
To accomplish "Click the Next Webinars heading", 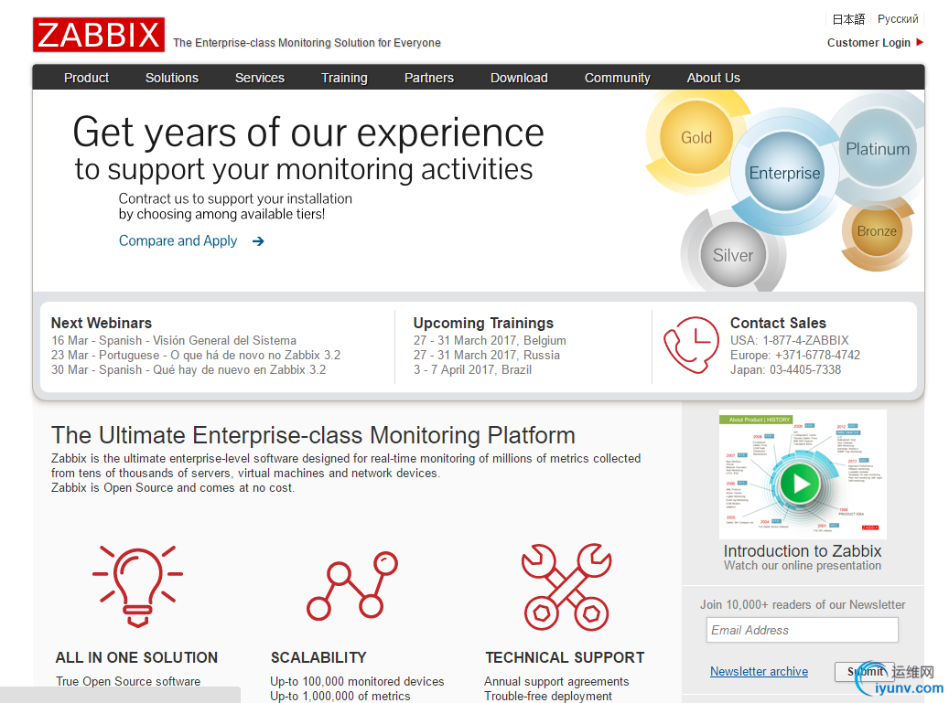I will 101,323.
